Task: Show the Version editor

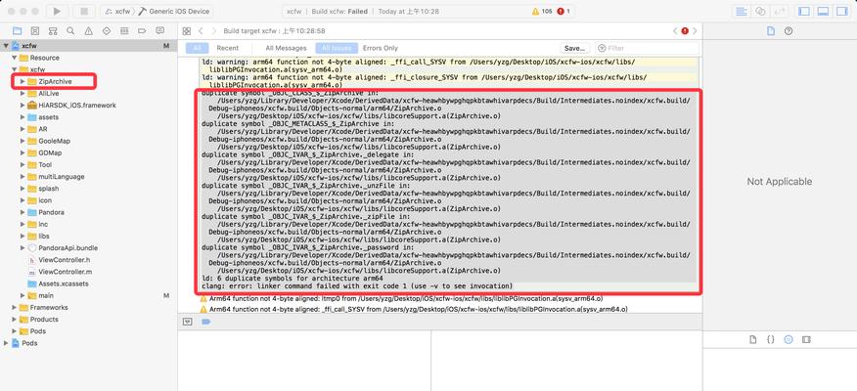Action: pyautogui.click(x=779, y=11)
